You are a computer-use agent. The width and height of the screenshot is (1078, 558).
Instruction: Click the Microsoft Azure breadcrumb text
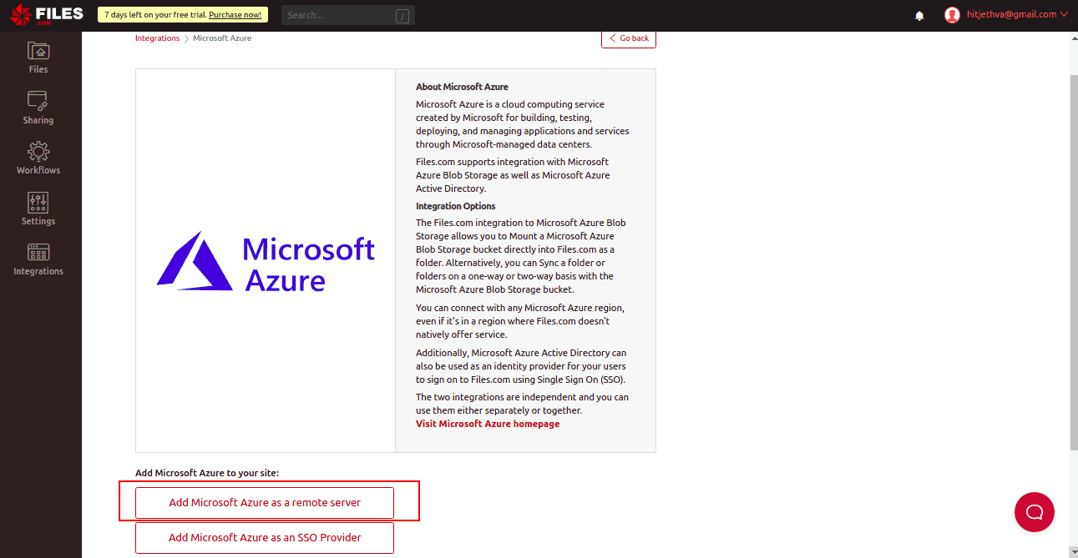(x=222, y=38)
